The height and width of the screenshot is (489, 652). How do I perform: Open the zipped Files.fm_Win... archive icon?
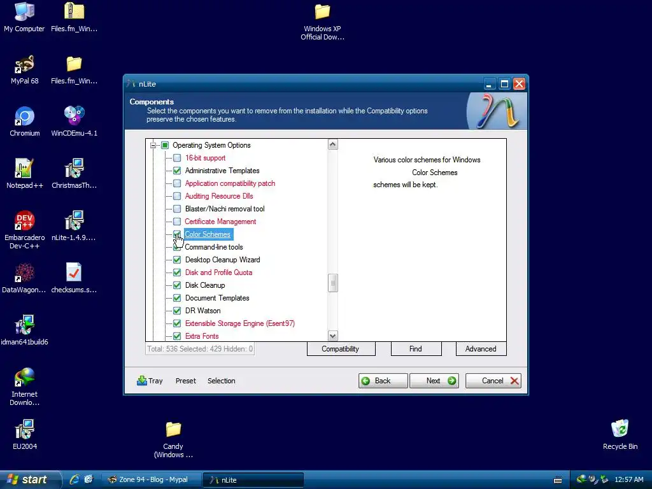(x=74, y=17)
